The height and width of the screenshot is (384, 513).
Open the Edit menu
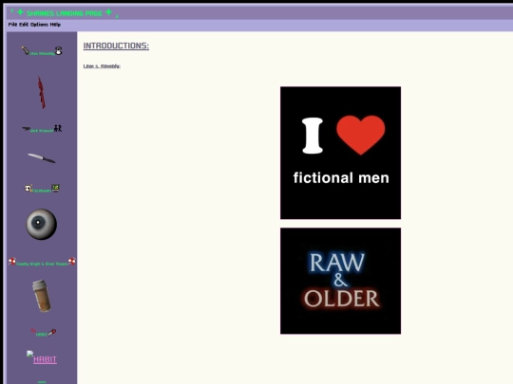pos(24,25)
